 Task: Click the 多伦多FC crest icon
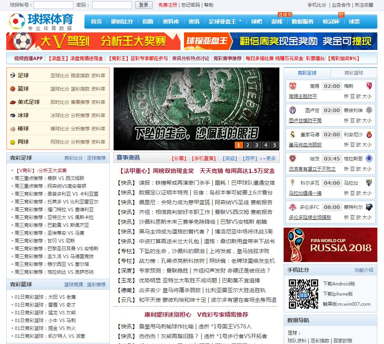[293, 207]
